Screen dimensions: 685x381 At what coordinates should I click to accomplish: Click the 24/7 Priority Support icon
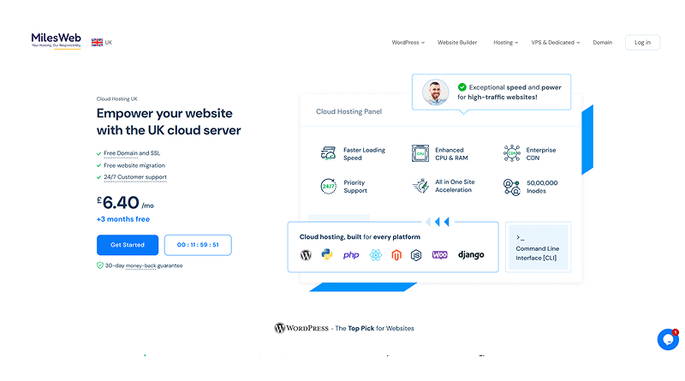tap(328, 186)
